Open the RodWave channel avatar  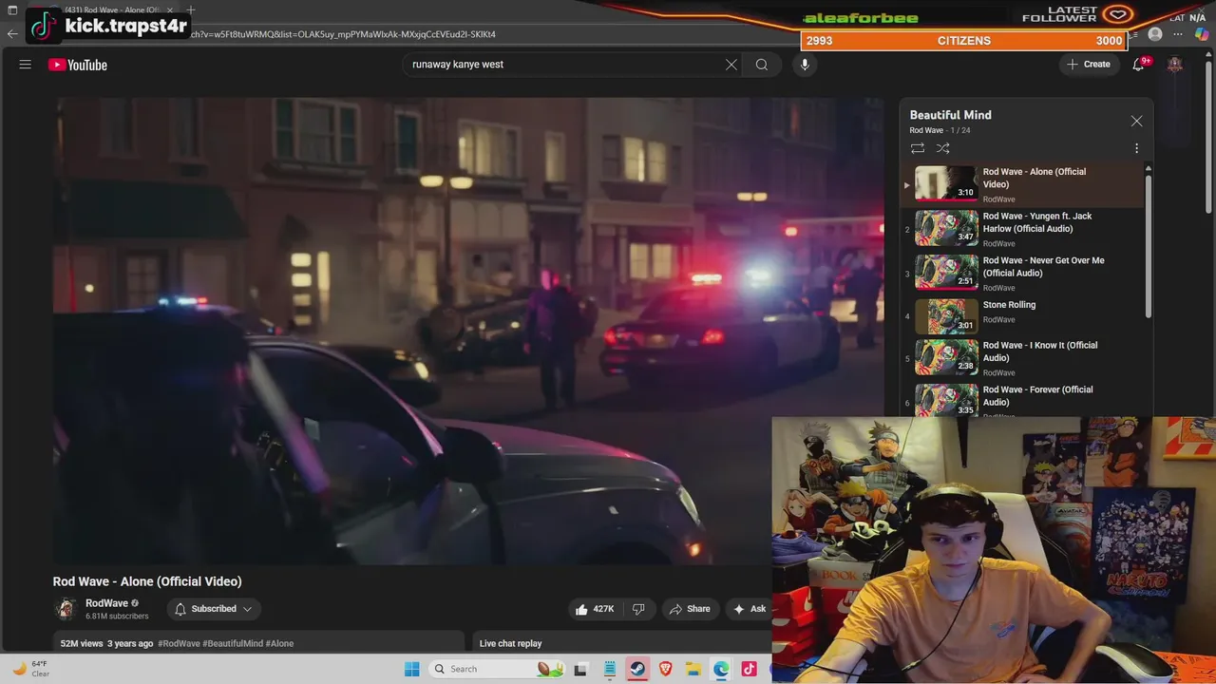click(66, 609)
